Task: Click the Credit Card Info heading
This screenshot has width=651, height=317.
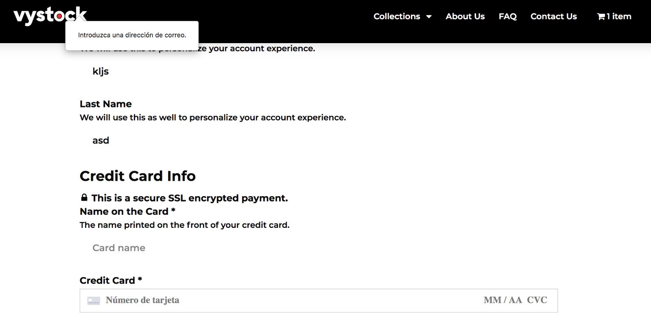Action: tap(138, 176)
